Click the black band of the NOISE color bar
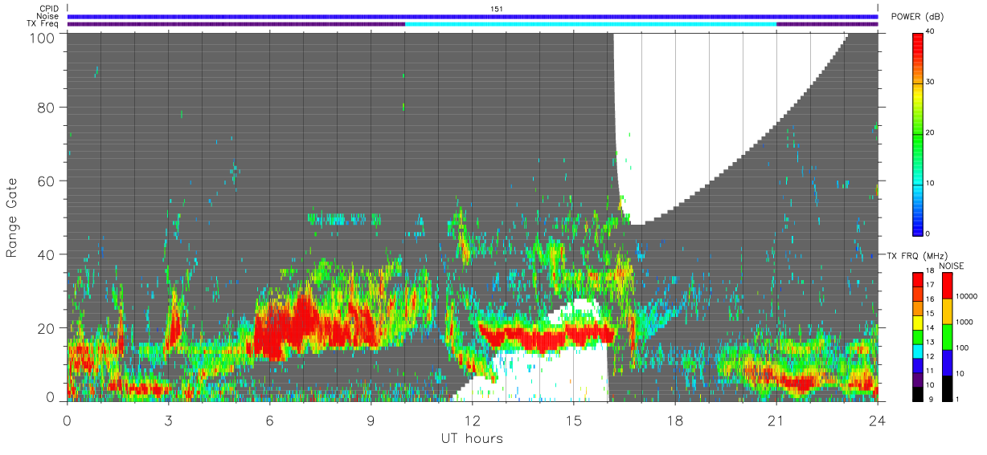987x455 pixels. (947, 388)
